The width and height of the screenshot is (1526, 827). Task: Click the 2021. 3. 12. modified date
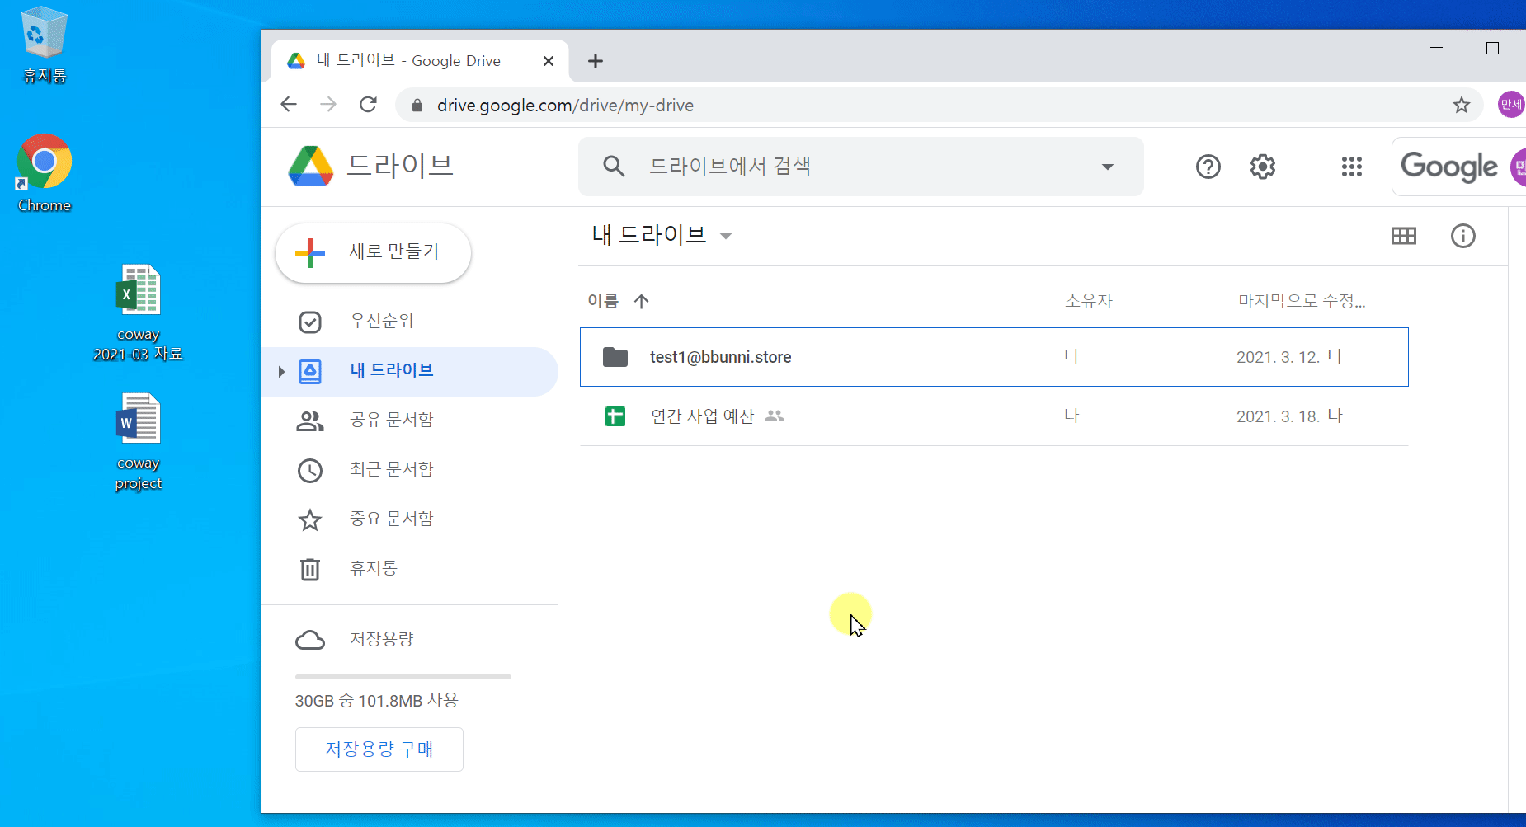pos(1278,357)
